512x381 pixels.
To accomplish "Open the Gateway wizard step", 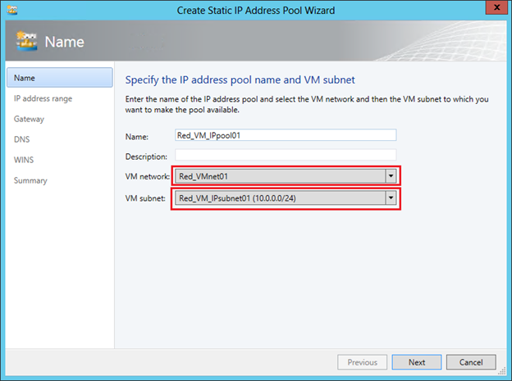I will pyautogui.click(x=29, y=119).
